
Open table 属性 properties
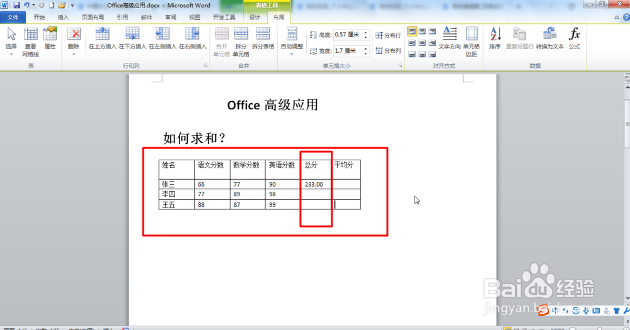pyautogui.click(x=50, y=38)
